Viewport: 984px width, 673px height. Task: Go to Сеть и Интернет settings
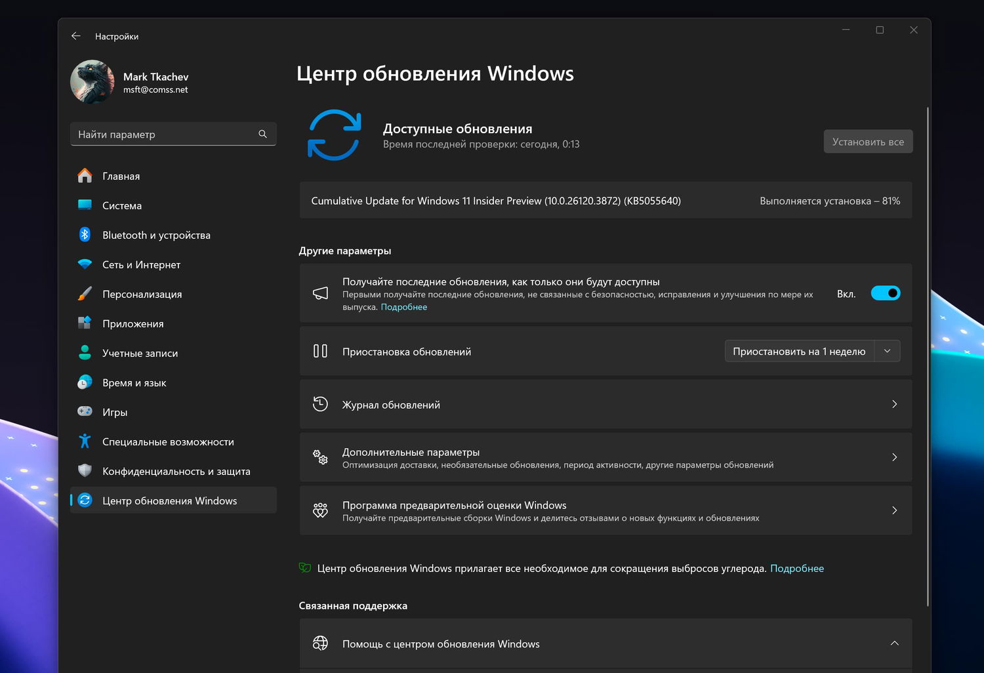point(141,264)
